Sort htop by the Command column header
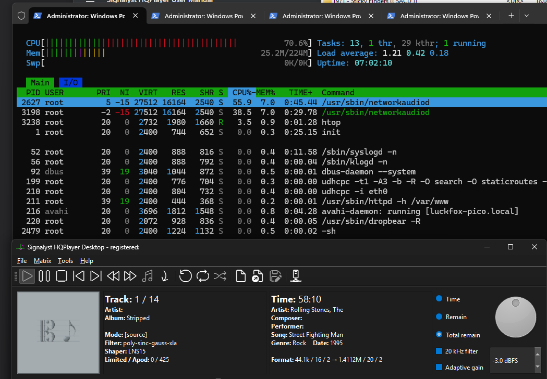The image size is (547, 379). [x=338, y=93]
